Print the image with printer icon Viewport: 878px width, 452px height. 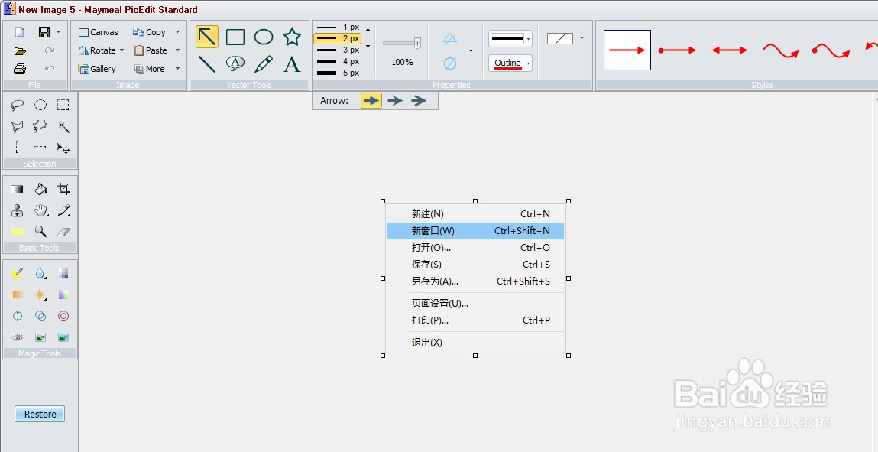pos(20,69)
